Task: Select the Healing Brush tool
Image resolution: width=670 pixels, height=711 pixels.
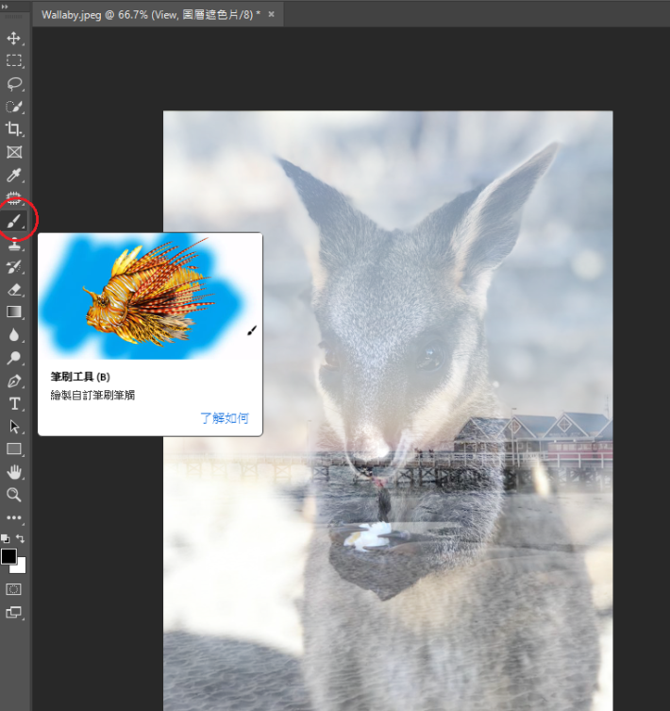Action: pyautogui.click(x=14, y=197)
